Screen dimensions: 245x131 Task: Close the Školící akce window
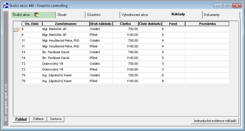237,6
